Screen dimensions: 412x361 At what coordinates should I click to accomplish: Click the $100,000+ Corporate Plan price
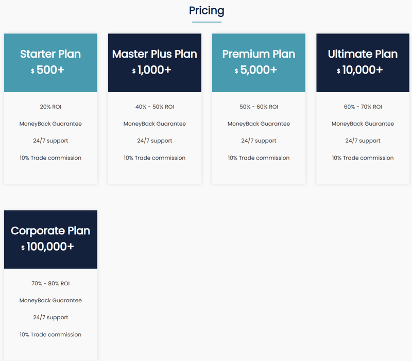47,247
